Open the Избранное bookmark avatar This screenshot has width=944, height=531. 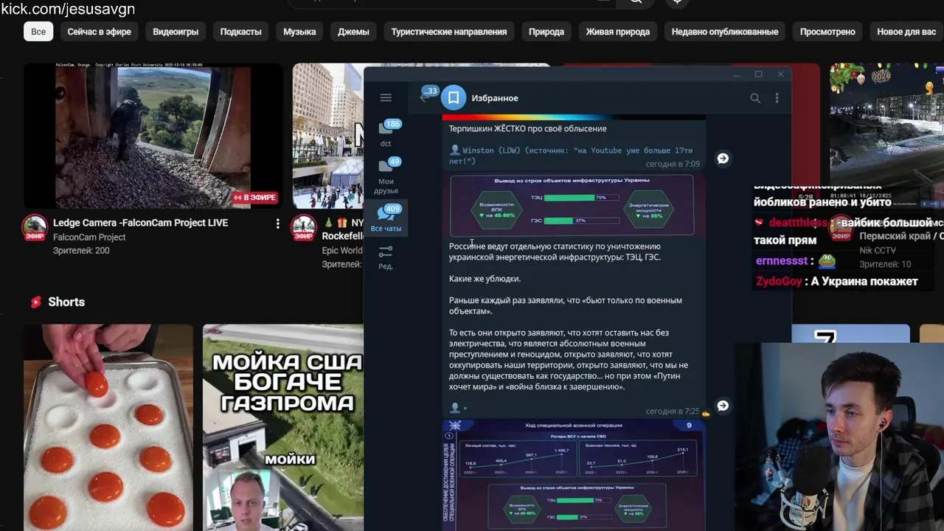click(x=454, y=97)
